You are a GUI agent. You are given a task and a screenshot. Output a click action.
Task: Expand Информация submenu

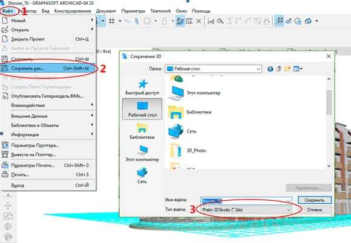click(x=48, y=134)
